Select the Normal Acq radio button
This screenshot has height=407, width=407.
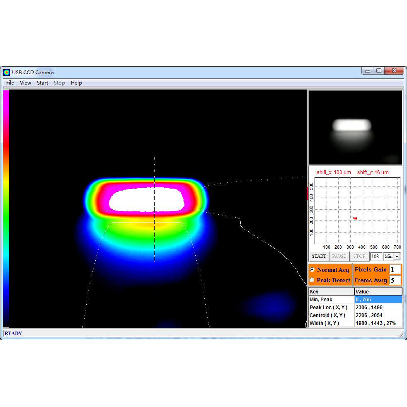[x=312, y=270]
